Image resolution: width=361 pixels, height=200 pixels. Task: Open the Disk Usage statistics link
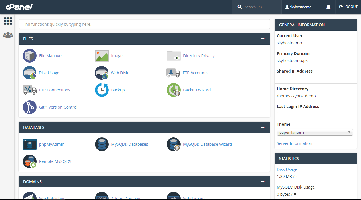[x=287, y=169]
